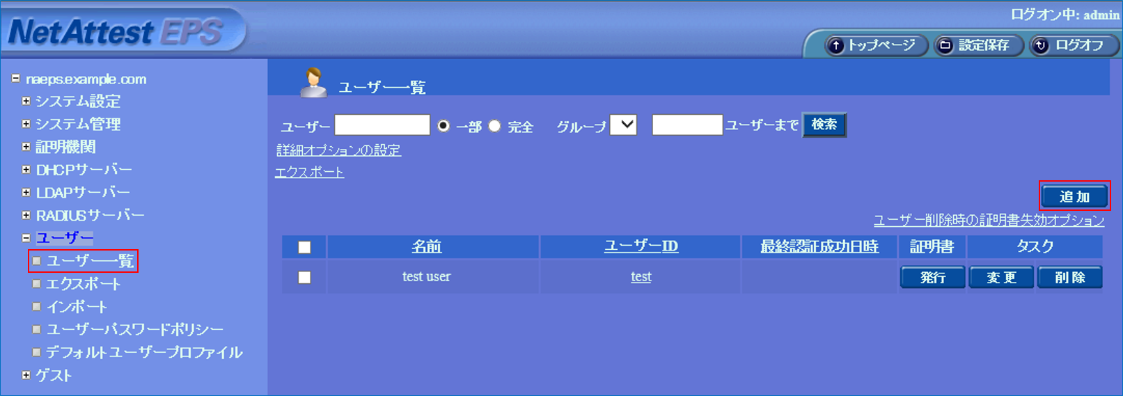
Task: Select the 完全 exact match radio button
Action: [494, 126]
